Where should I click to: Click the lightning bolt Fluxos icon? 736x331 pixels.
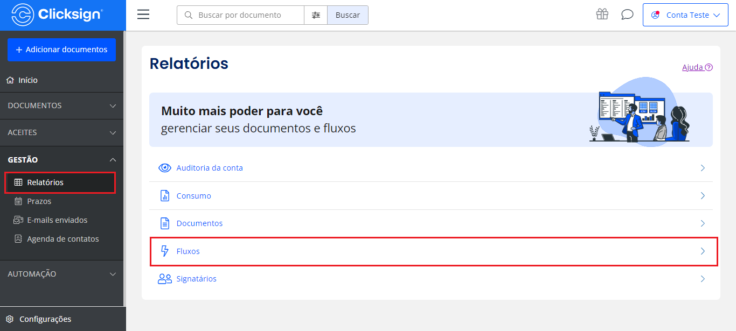[165, 251]
